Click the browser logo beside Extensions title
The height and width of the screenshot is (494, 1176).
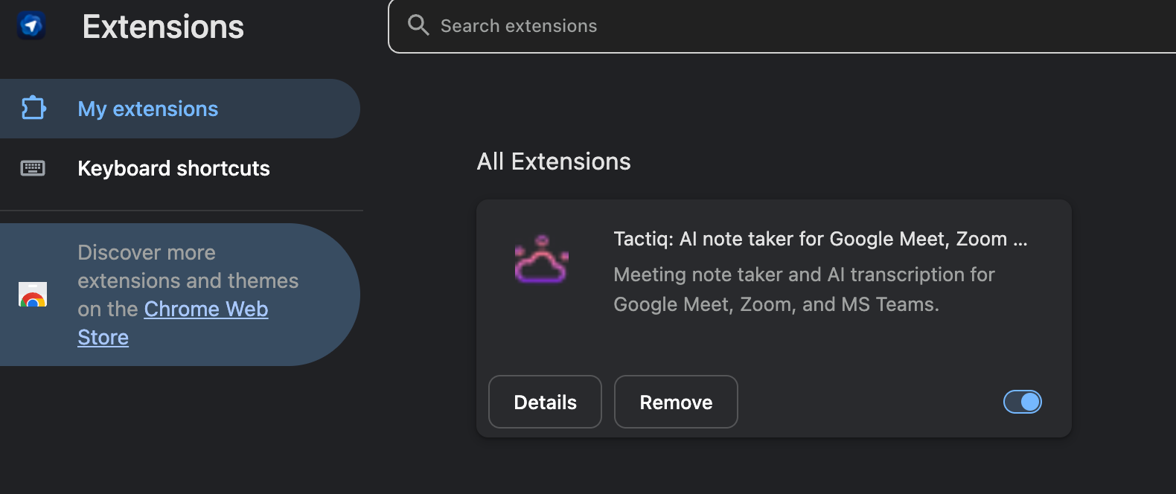[31, 26]
